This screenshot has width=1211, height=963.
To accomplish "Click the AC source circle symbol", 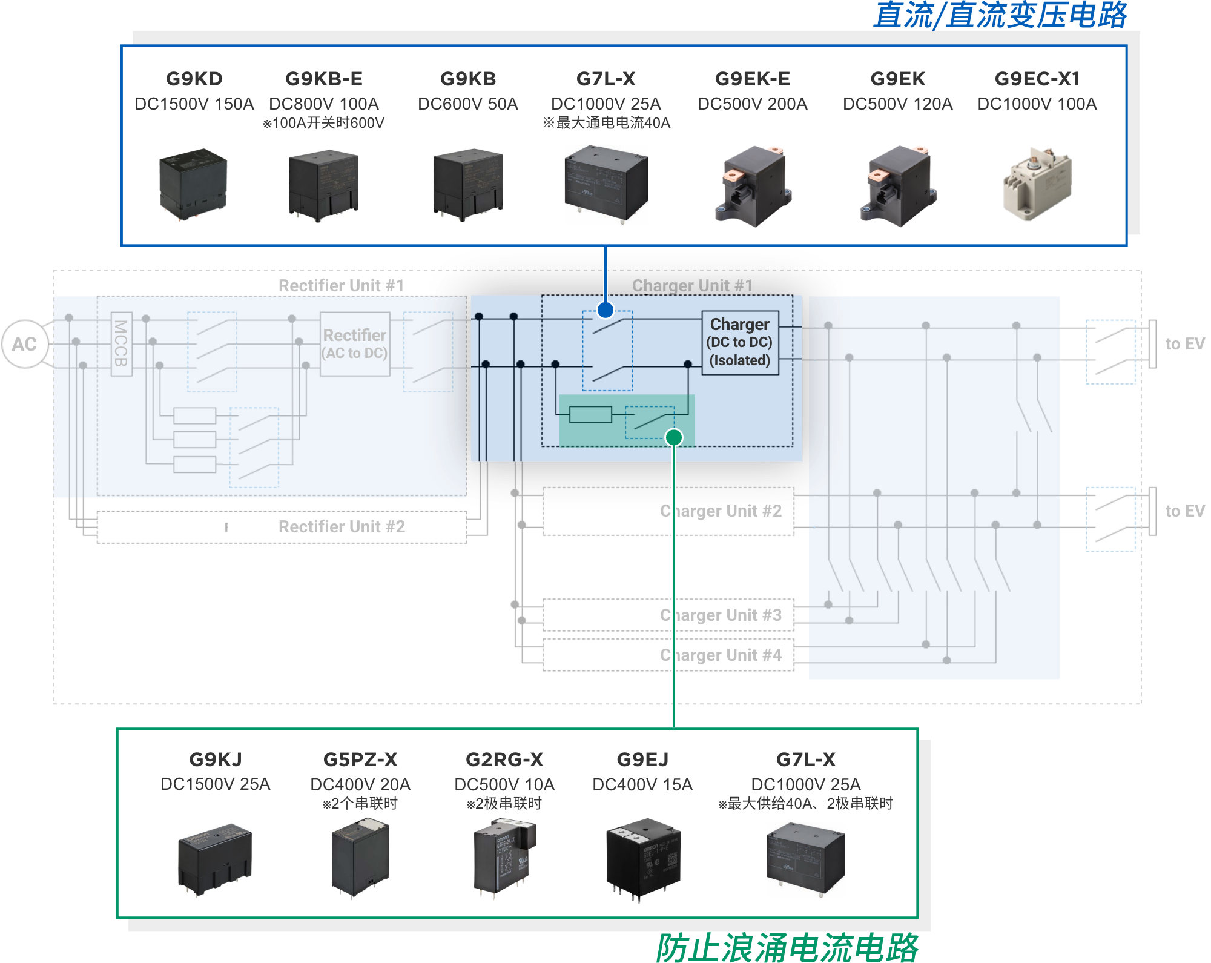I will point(24,344).
